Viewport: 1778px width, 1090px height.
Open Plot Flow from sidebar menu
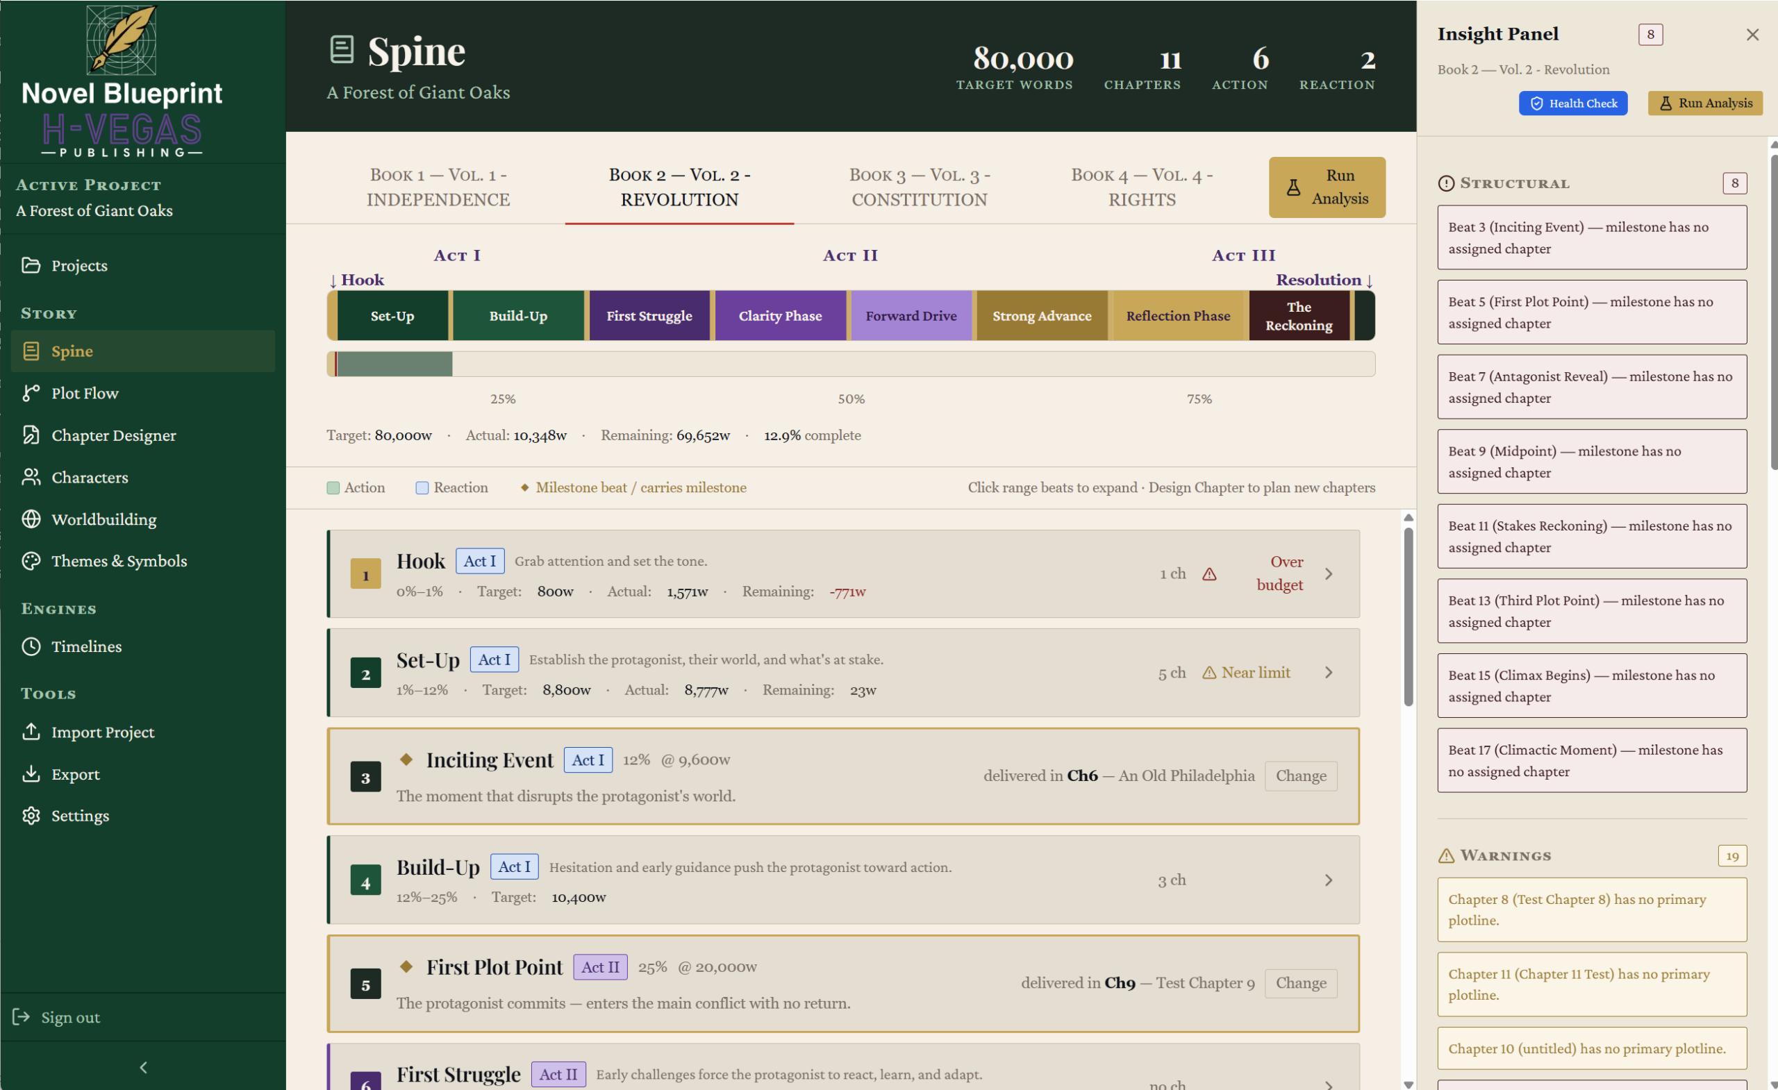(x=143, y=393)
